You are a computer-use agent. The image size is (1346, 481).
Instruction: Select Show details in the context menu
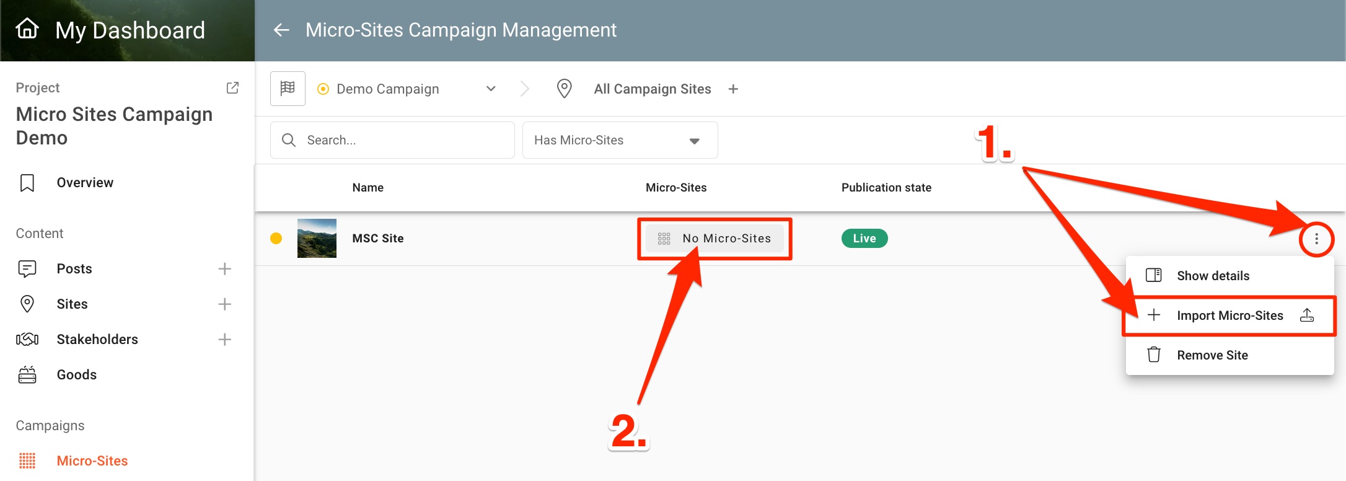coord(1213,276)
